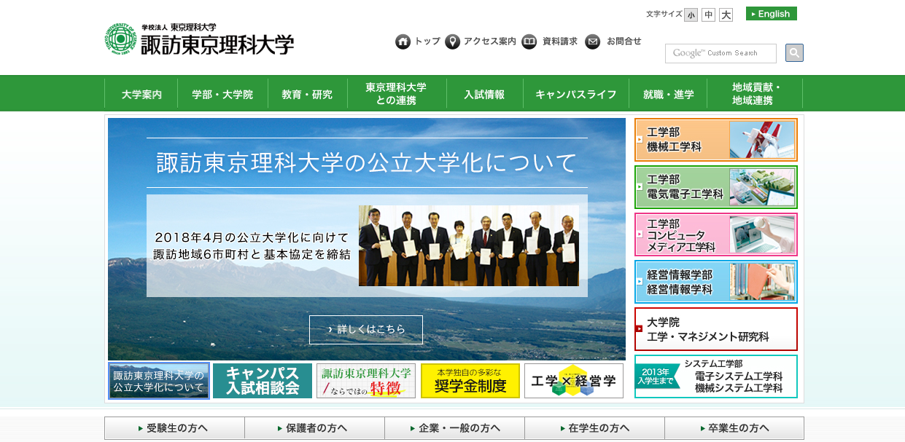This screenshot has width=905, height=442.
Task: Open the 資料請求 link
Action: pyautogui.click(x=559, y=42)
